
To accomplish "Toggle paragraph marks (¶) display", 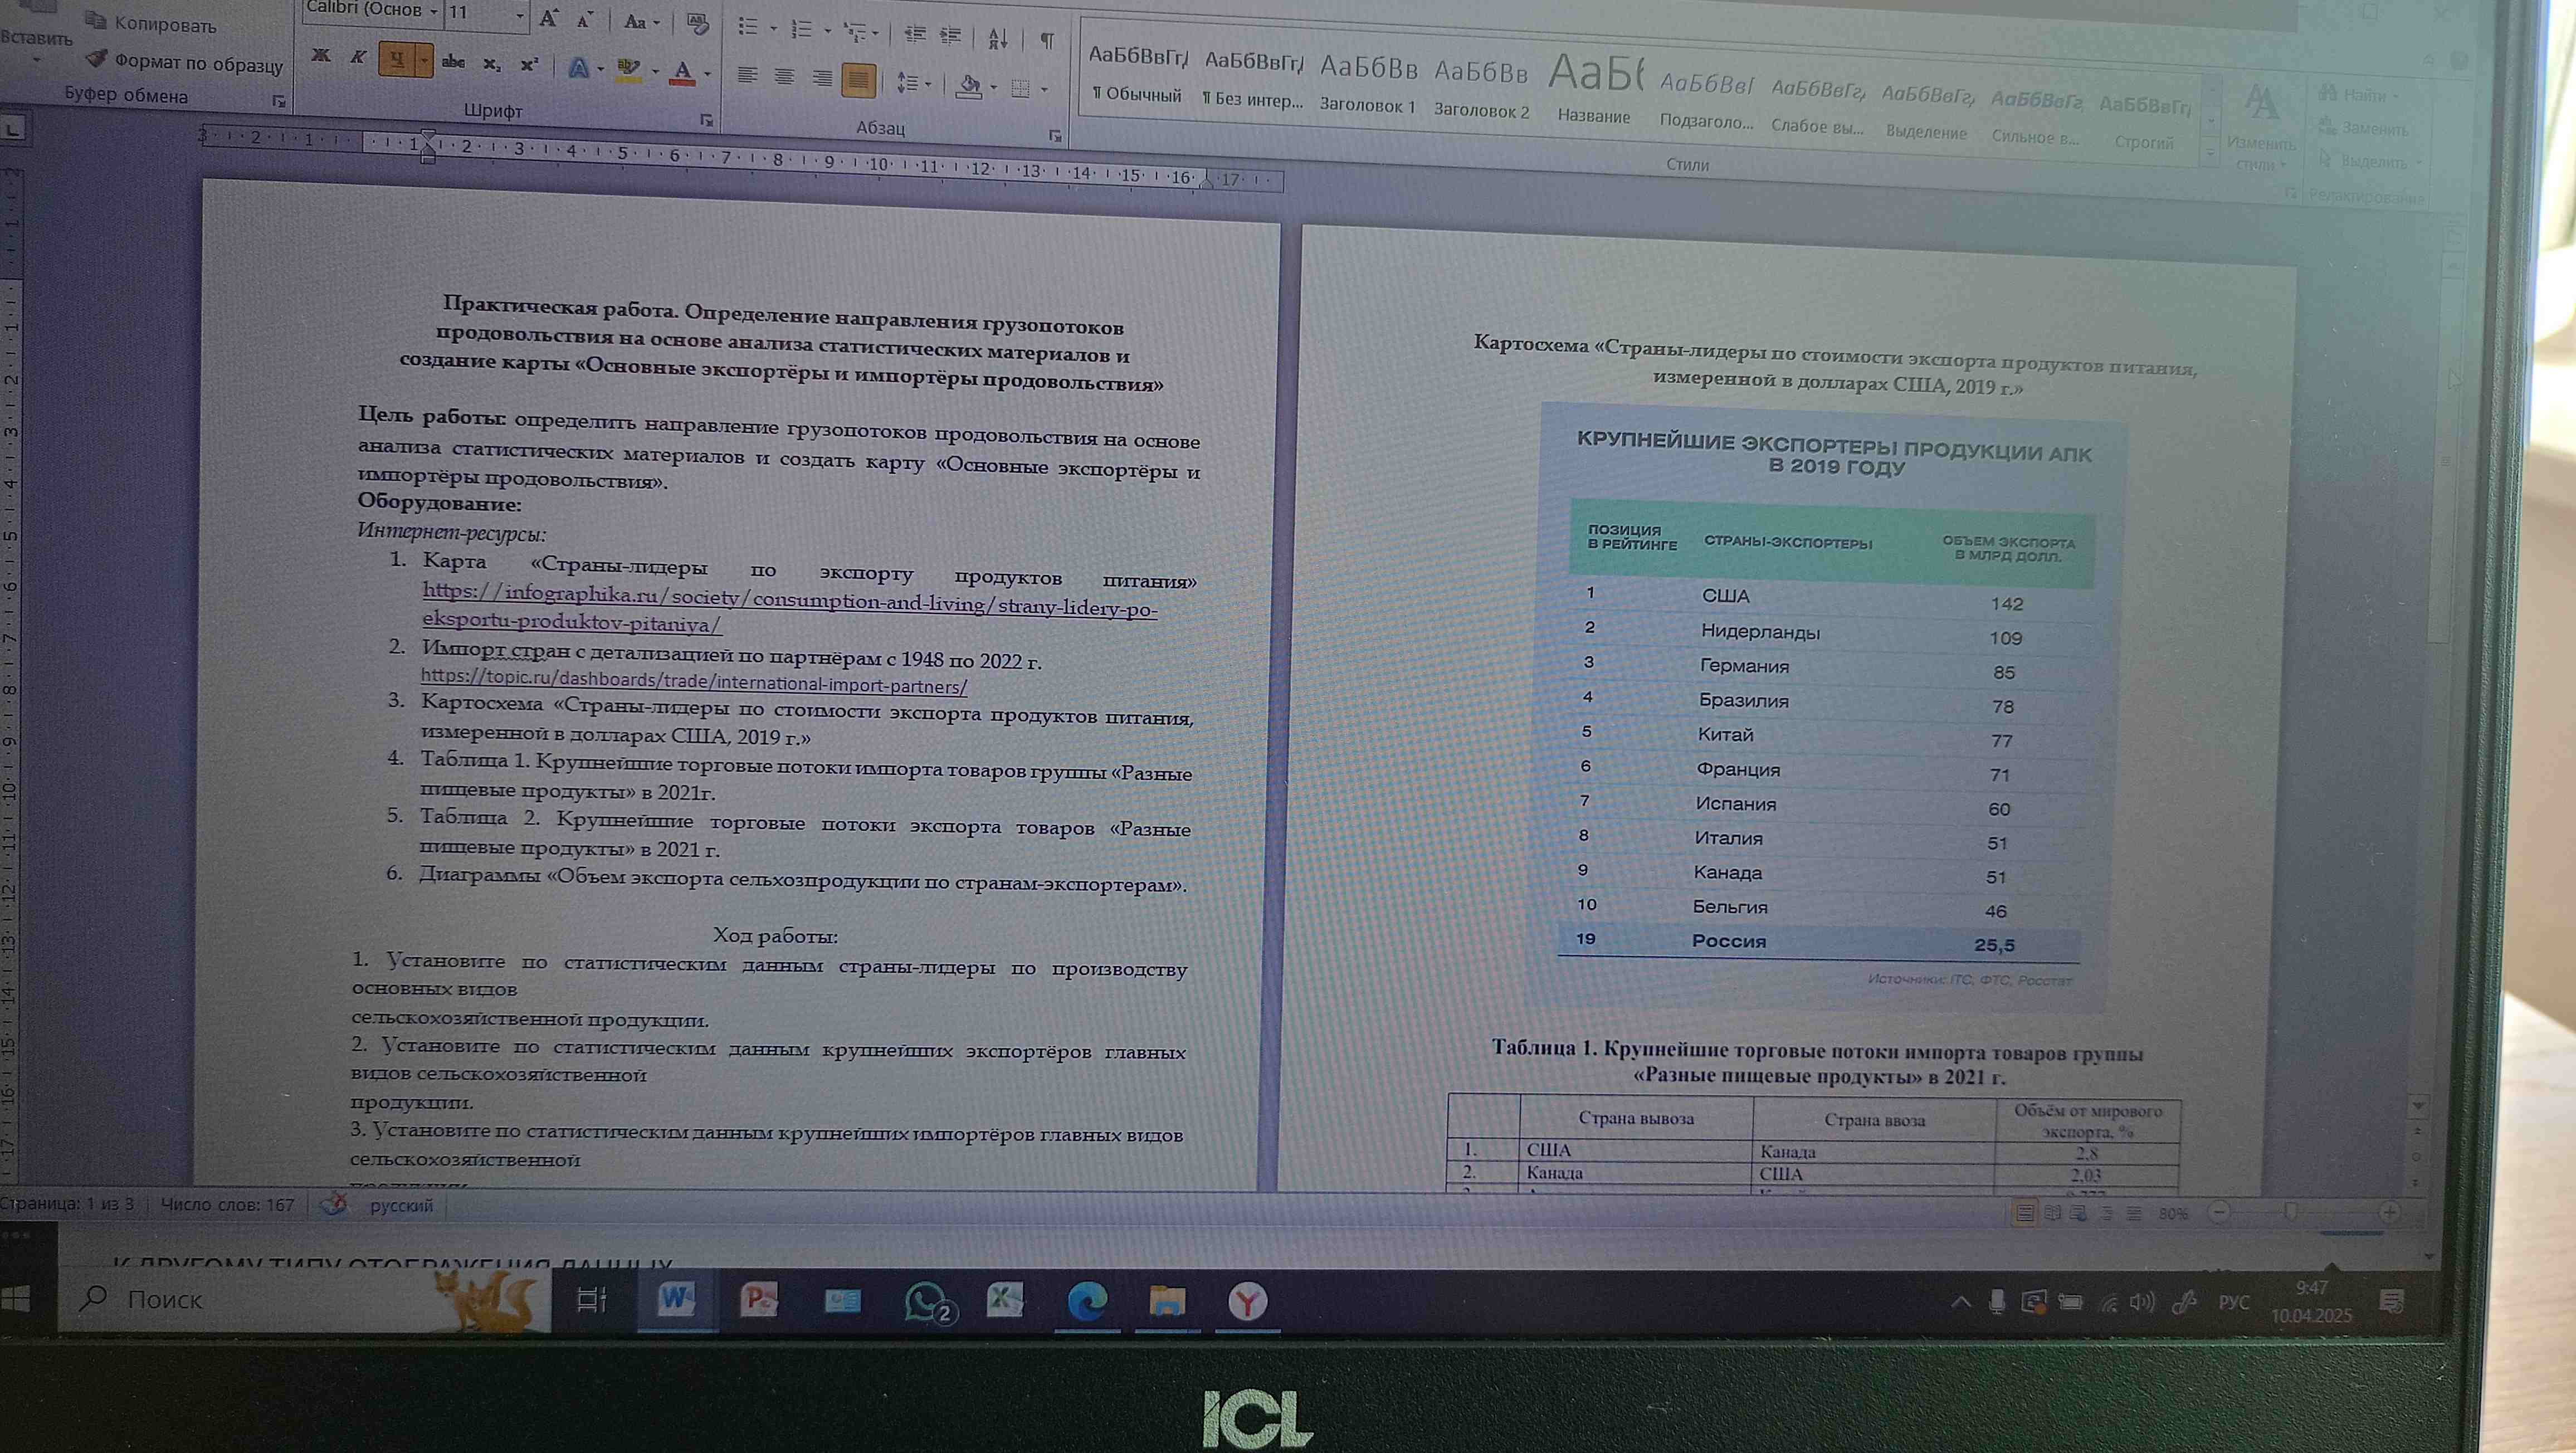I will [1046, 41].
